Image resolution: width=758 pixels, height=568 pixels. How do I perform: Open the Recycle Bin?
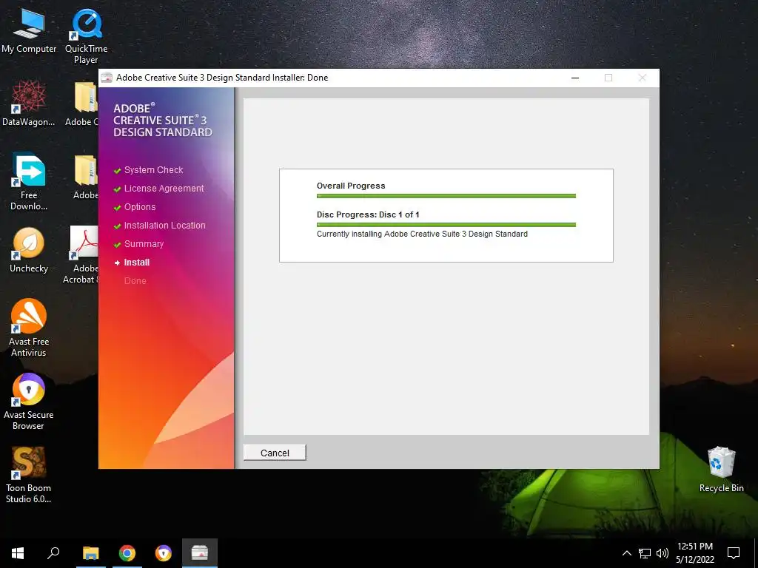tap(721, 470)
